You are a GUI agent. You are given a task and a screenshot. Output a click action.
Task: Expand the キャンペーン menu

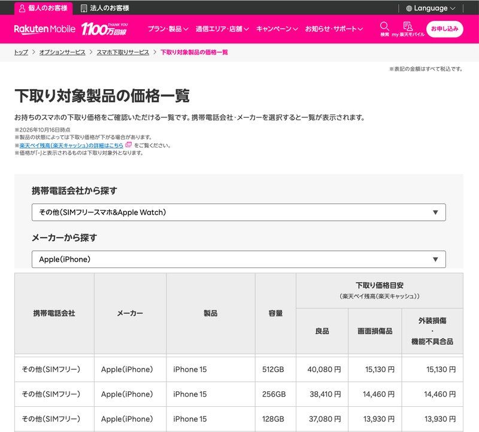(x=277, y=29)
